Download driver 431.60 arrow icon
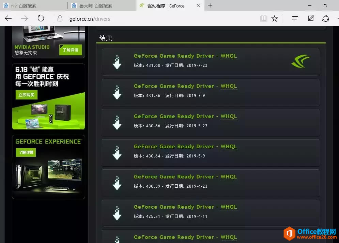Viewport: 339px width, 243px height. click(117, 62)
